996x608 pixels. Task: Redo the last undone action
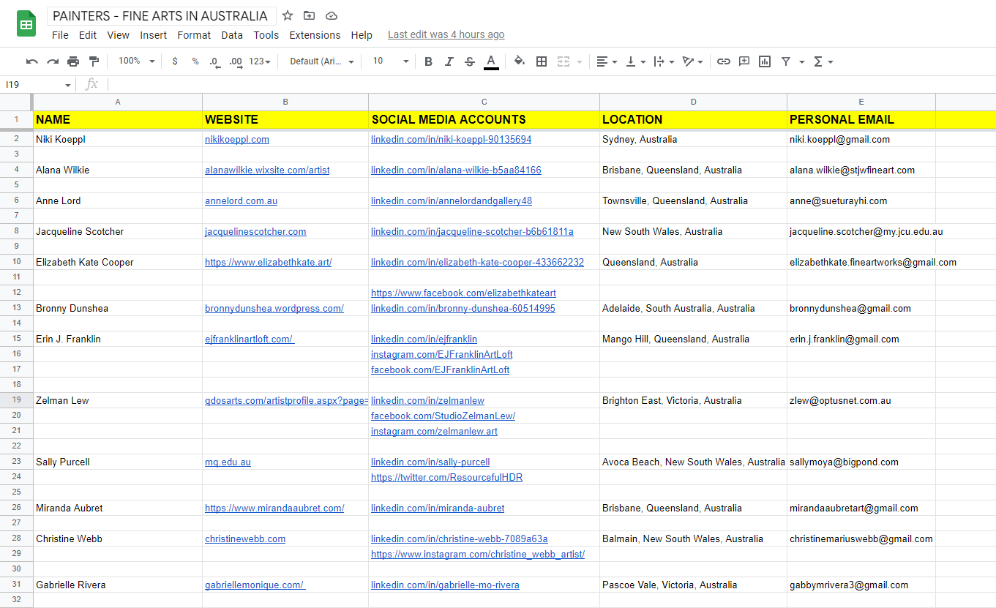53,61
